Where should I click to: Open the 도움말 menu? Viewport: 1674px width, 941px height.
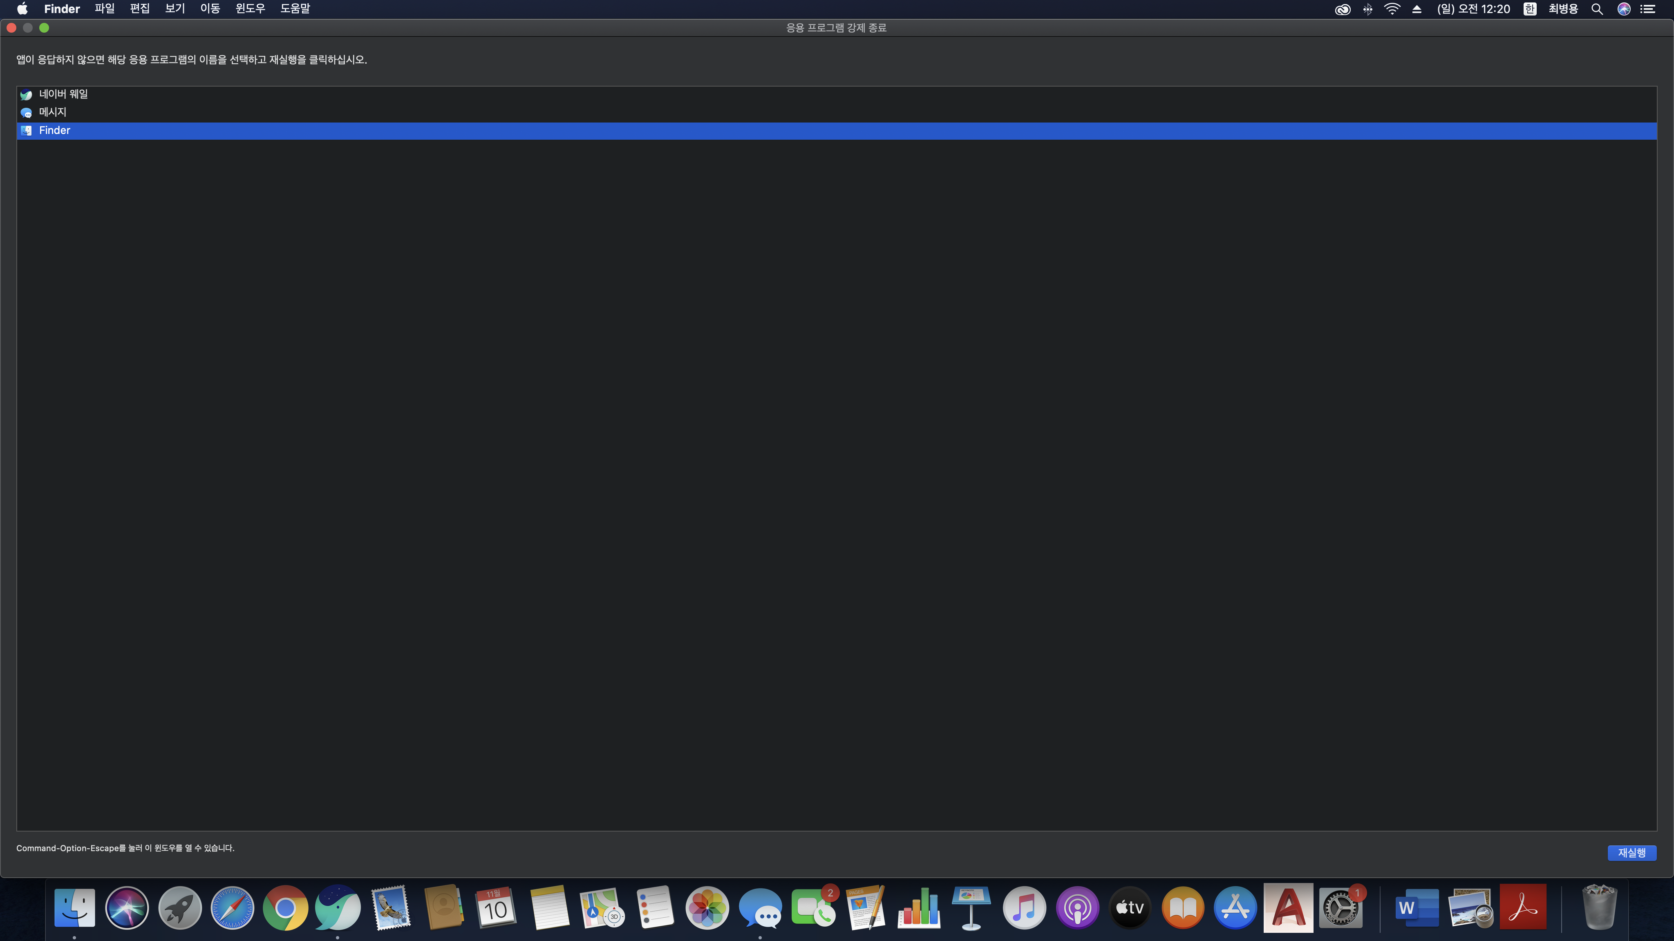tap(295, 9)
